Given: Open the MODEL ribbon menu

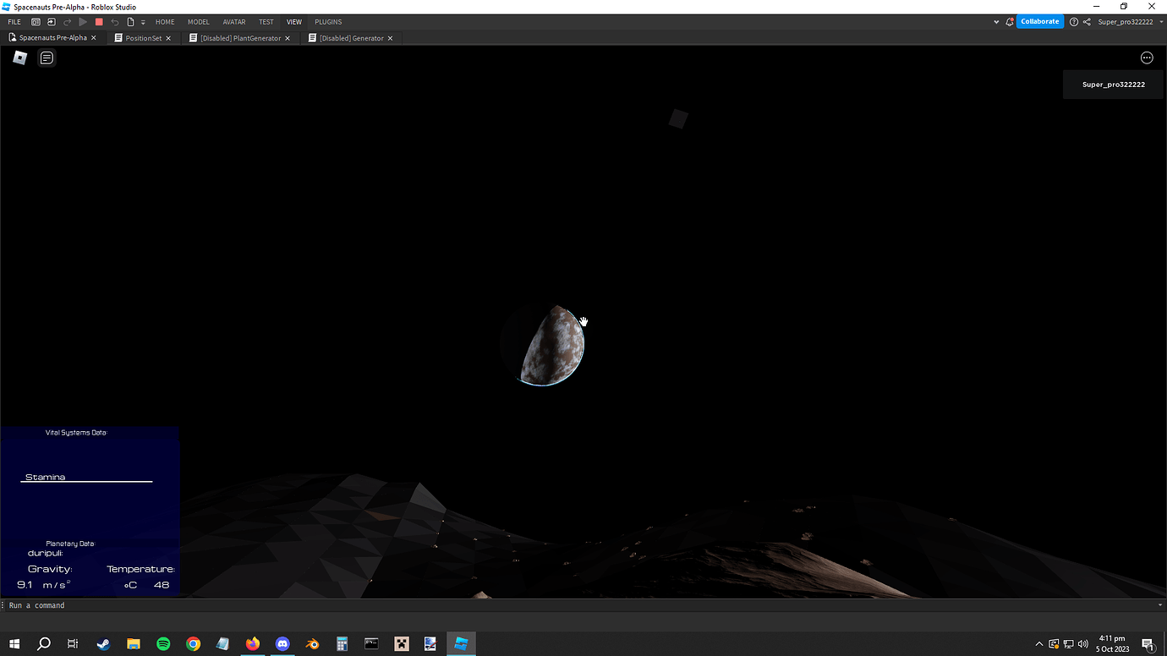Looking at the screenshot, I should 198,22.
